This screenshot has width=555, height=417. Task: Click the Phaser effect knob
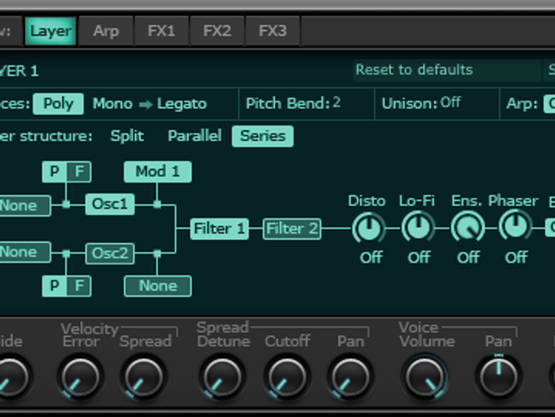pos(516,225)
